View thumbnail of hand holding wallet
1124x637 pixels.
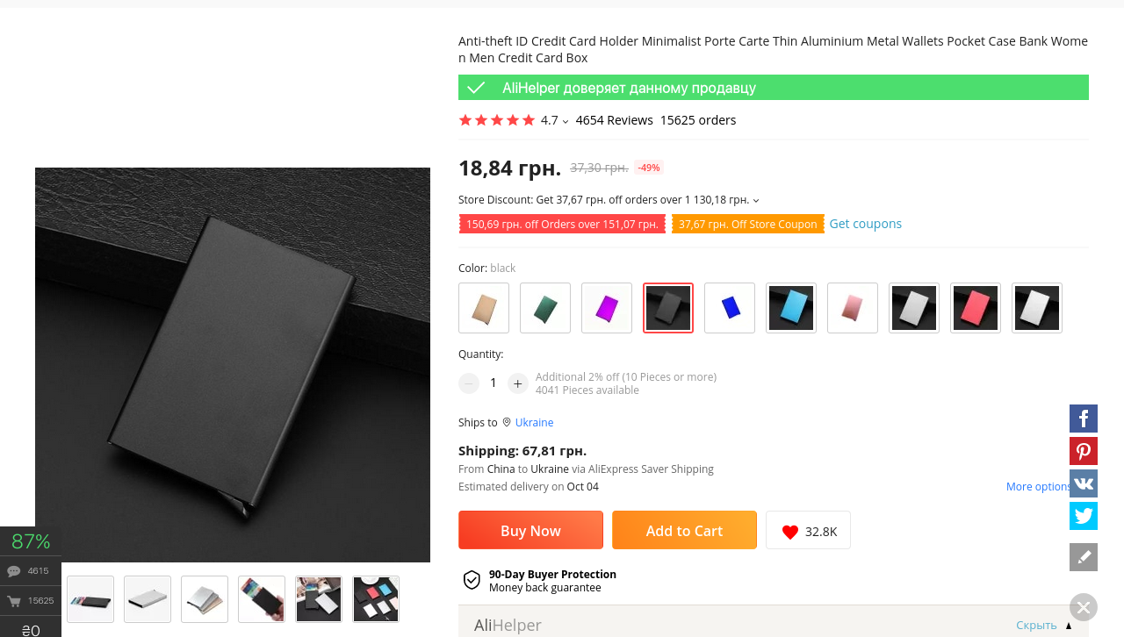coord(262,599)
